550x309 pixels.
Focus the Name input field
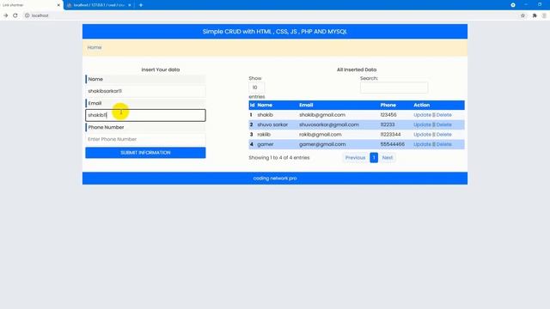coord(145,91)
